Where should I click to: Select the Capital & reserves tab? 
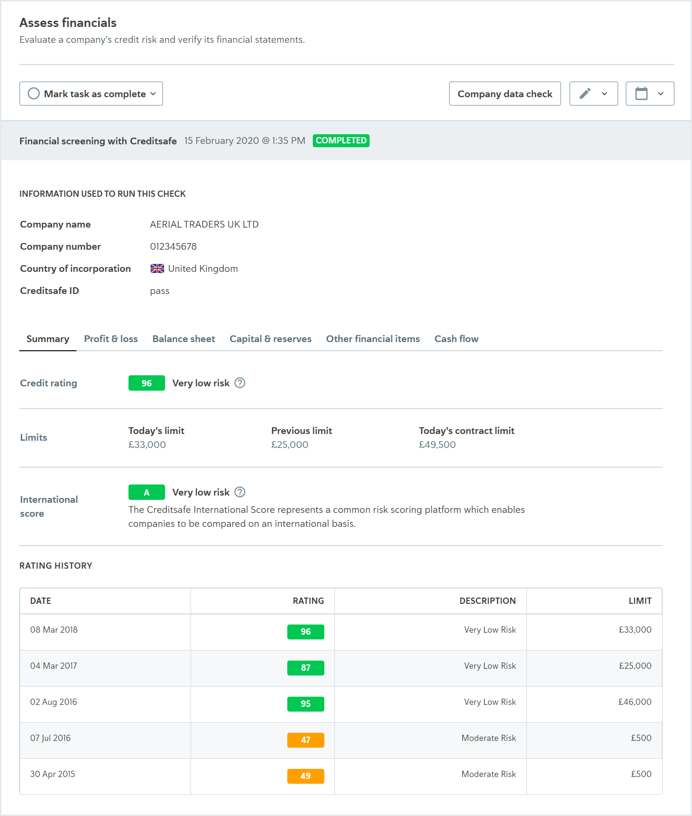tap(270, 339)
